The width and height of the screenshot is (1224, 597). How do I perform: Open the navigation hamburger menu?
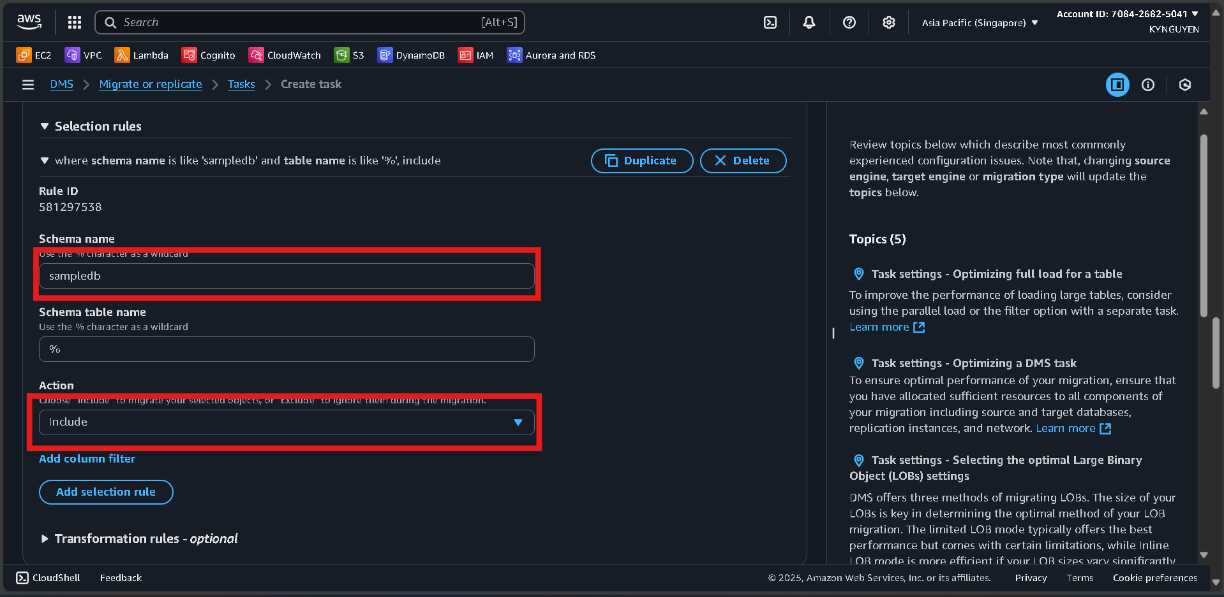pyautogui.click(x=27, y=84)
